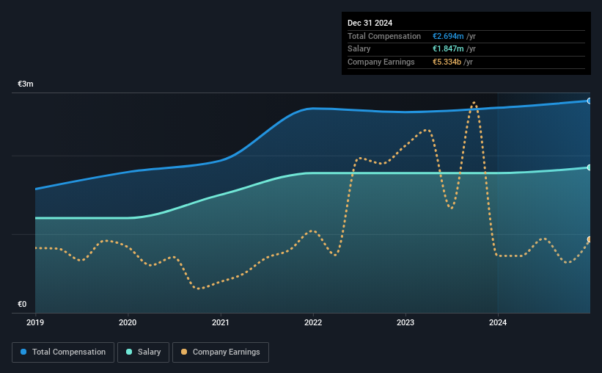
Task: Click the tooltip Company Earnings label
Action: point(381,62)
